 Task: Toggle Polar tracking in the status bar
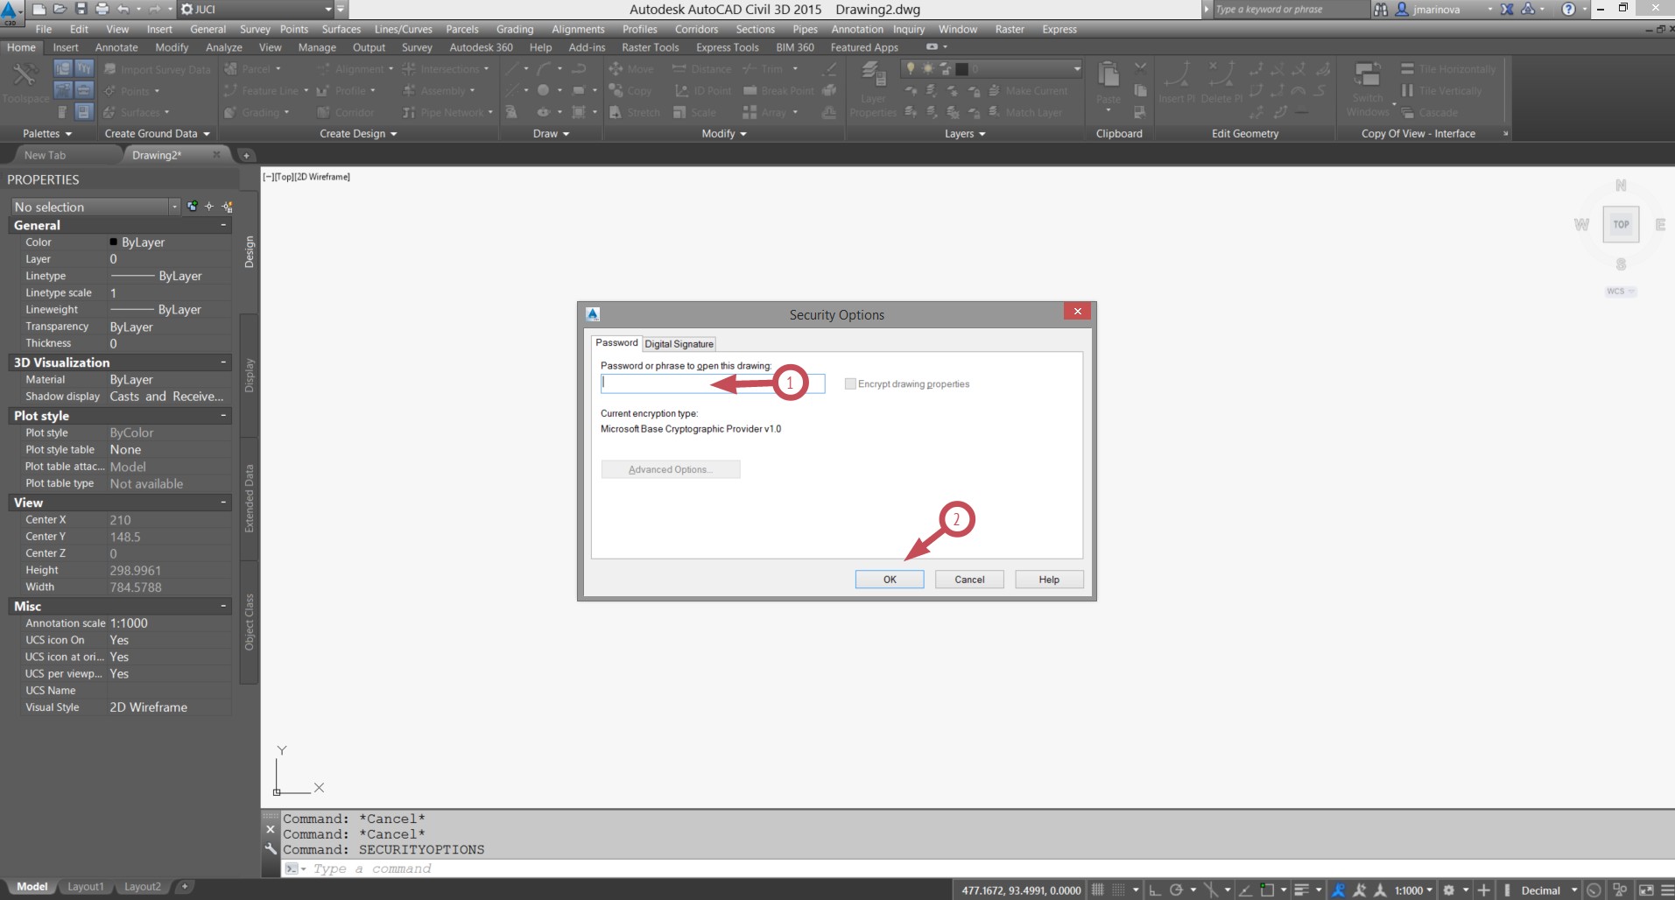[1176, 890]
